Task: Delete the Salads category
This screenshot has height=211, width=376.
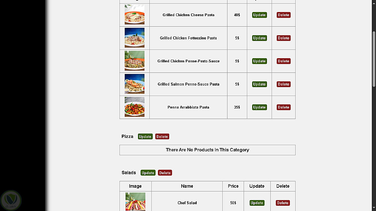Action: [x=165, y=173]
